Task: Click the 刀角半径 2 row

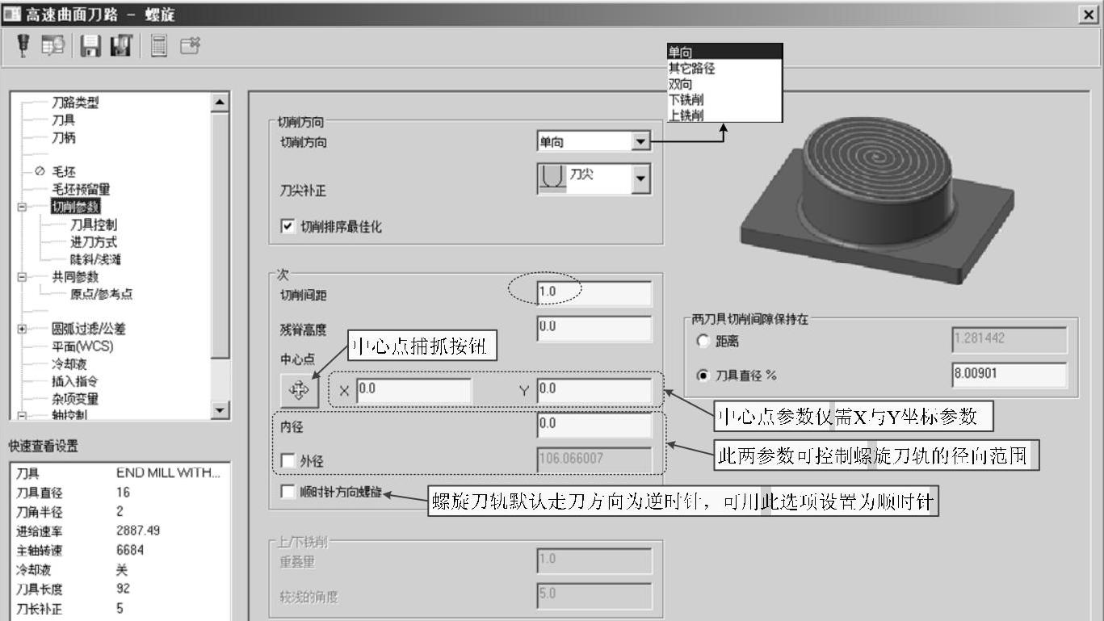Action: [x=118, y=512]
